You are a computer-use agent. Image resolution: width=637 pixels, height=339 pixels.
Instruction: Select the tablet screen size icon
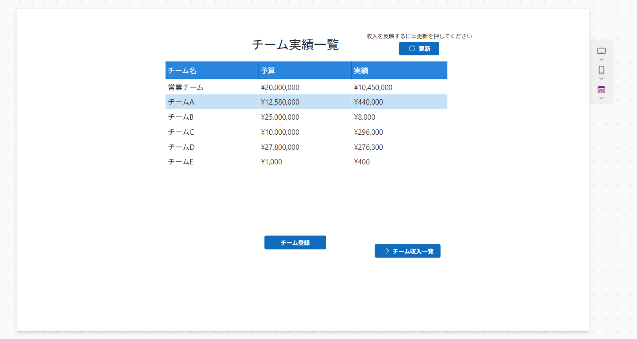(x=601, y=51)
